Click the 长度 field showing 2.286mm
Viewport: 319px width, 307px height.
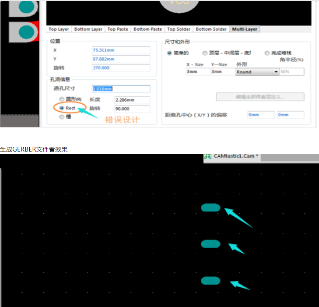click(x=132, y=100)
